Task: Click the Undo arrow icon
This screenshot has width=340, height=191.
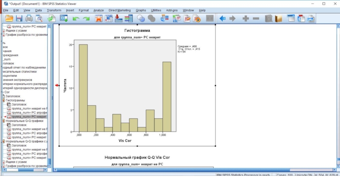Action: pyautogui.click(x=76, y=19)
